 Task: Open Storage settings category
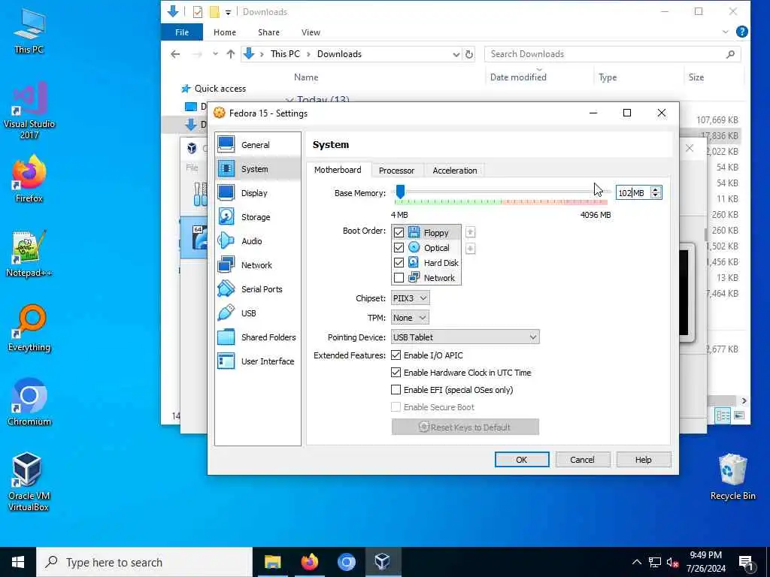click(x=258, y=217)
